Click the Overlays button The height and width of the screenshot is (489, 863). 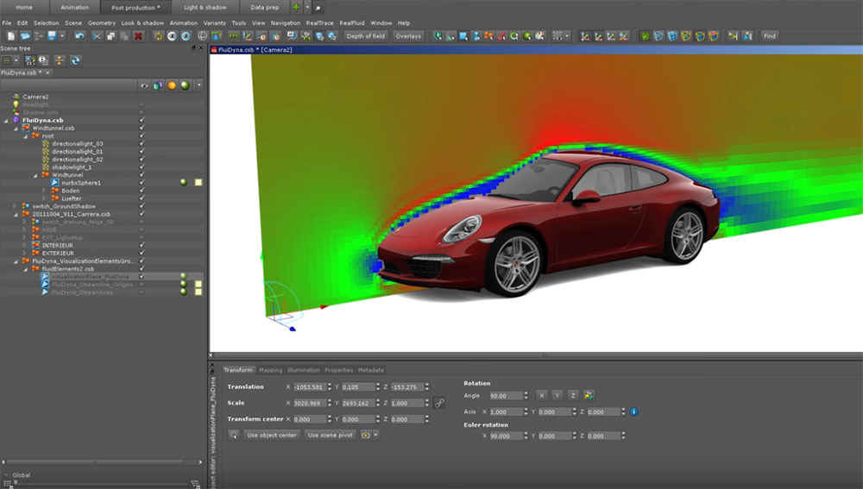pos(408,36)
